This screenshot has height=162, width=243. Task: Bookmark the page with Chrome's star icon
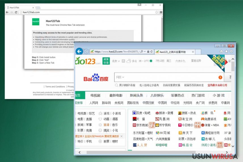[157, 12]
